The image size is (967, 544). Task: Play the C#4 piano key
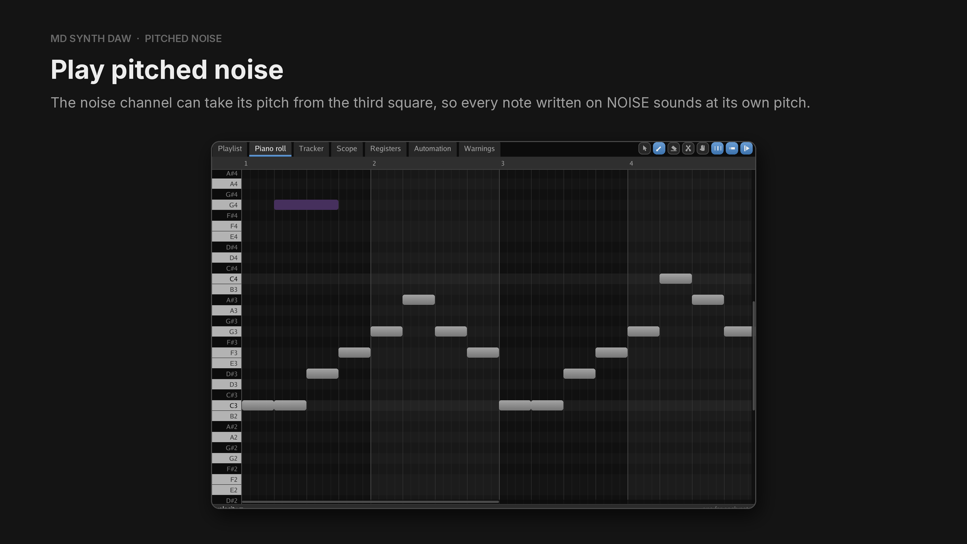[227, 268]
